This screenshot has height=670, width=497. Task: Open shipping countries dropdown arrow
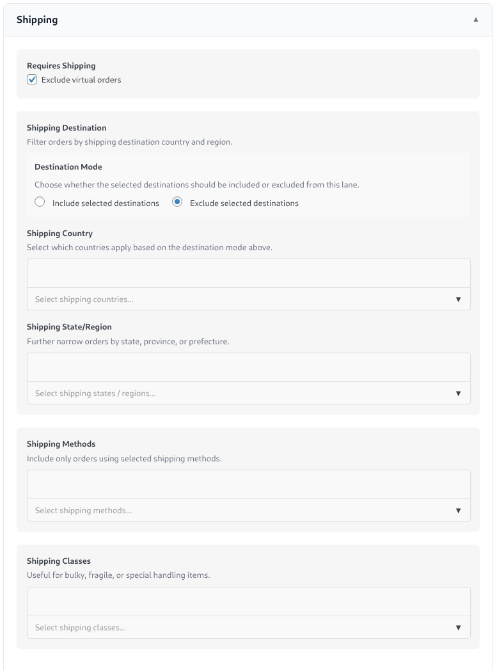click(458, 299)
